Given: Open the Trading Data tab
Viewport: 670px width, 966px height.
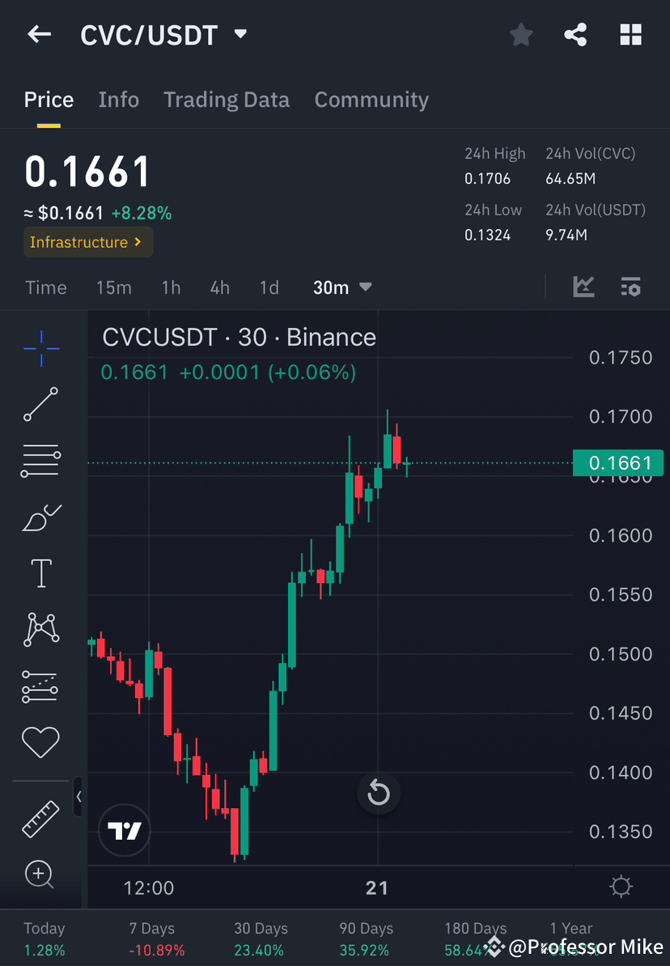Looking at the screenshot, I should tap(227, 99).
